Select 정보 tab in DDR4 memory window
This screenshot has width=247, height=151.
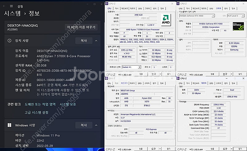pyautogui.click(x=233, y=83)
